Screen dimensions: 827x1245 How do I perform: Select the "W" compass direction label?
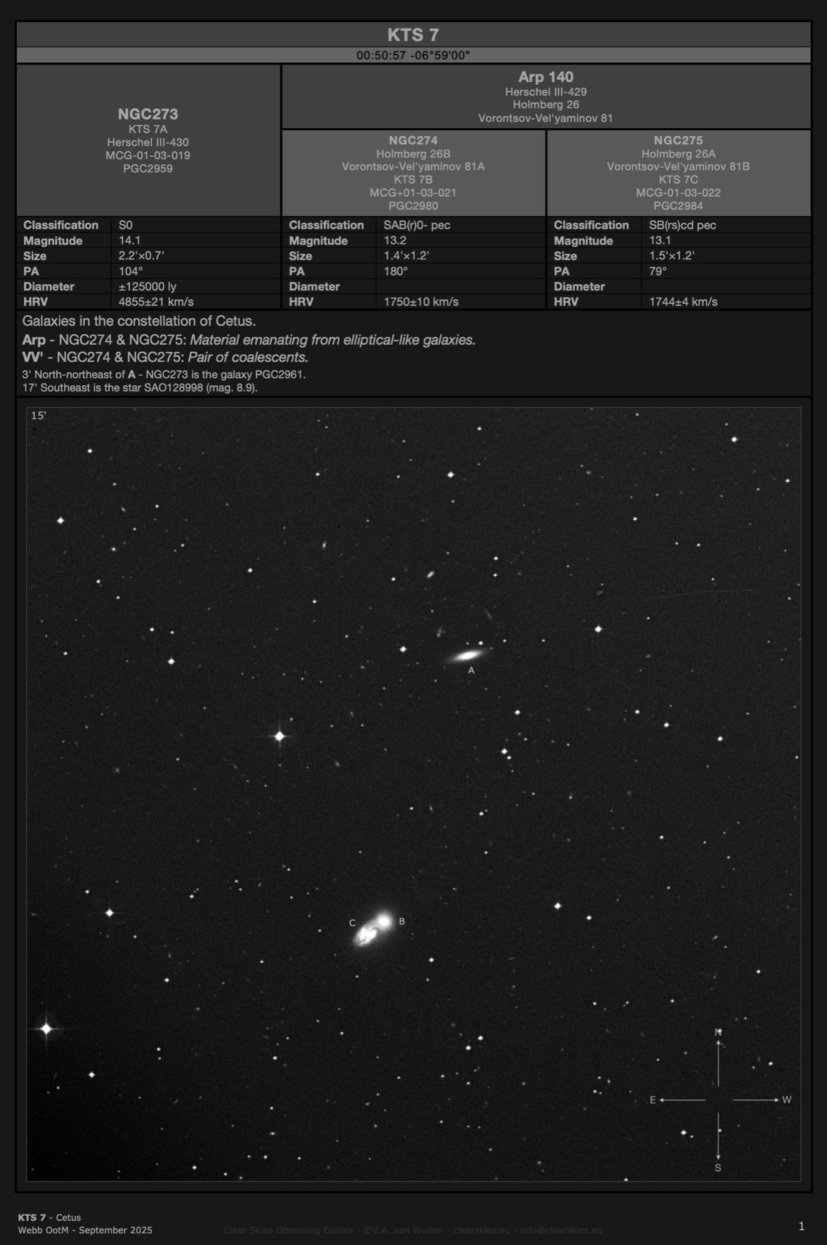[787, 1100]
